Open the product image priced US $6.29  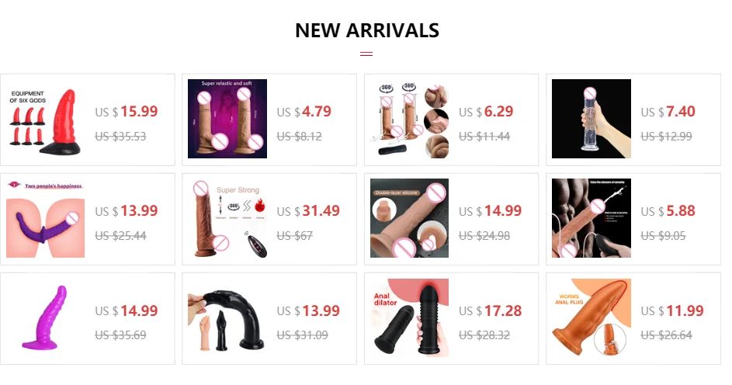coord(409,119)
